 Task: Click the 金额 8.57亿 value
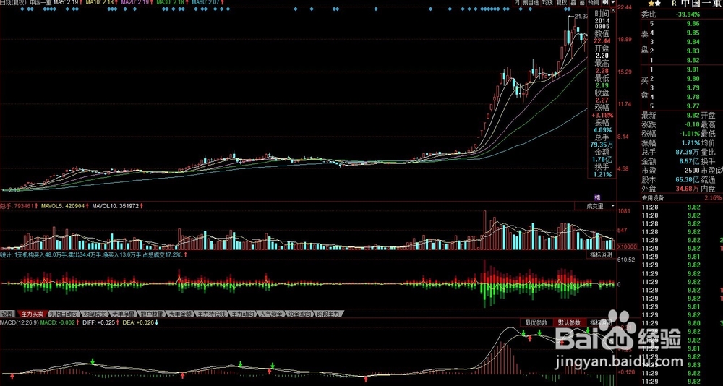click(x=689, y=162)
